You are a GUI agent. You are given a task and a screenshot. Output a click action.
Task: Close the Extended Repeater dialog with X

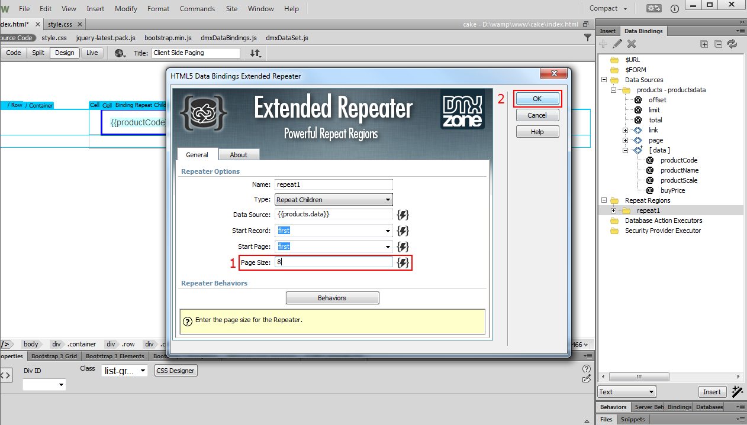click(555, 74)
